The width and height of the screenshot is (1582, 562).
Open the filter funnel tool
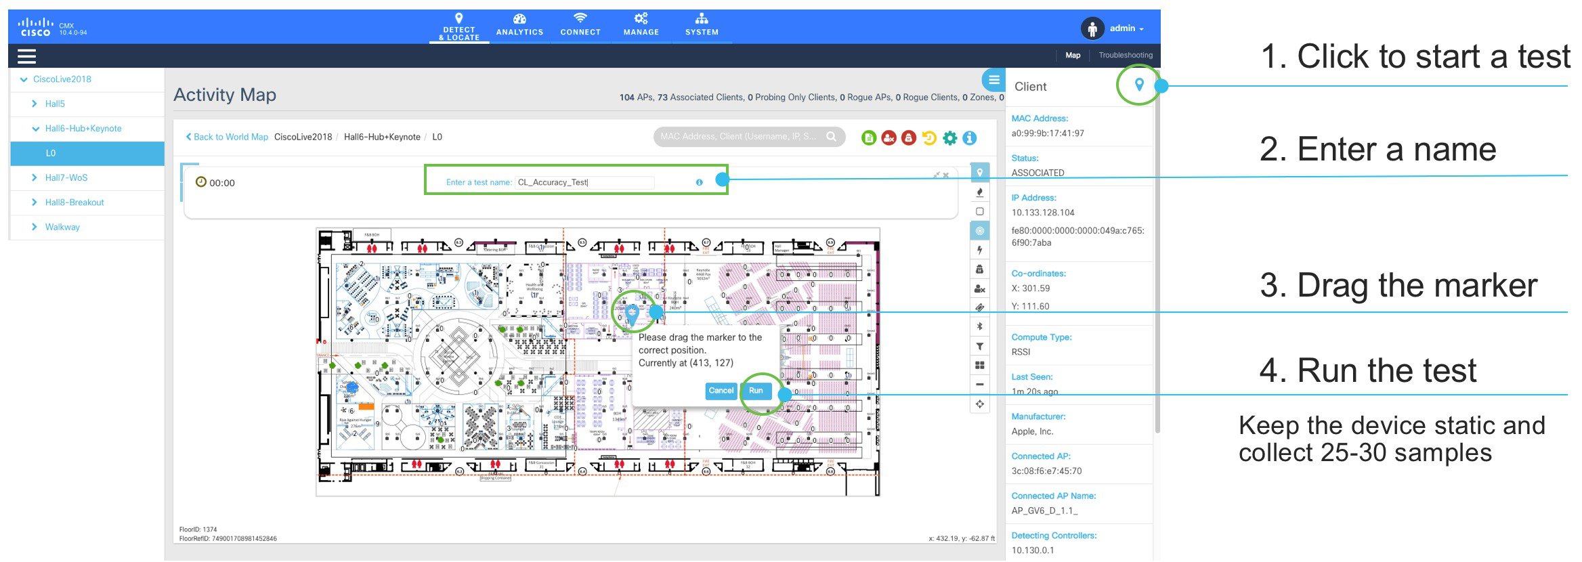pos(979,346)
